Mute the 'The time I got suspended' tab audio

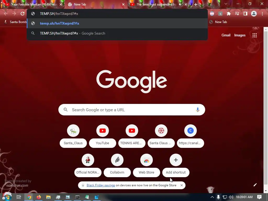pyautogui.click(x=180, y=4)
